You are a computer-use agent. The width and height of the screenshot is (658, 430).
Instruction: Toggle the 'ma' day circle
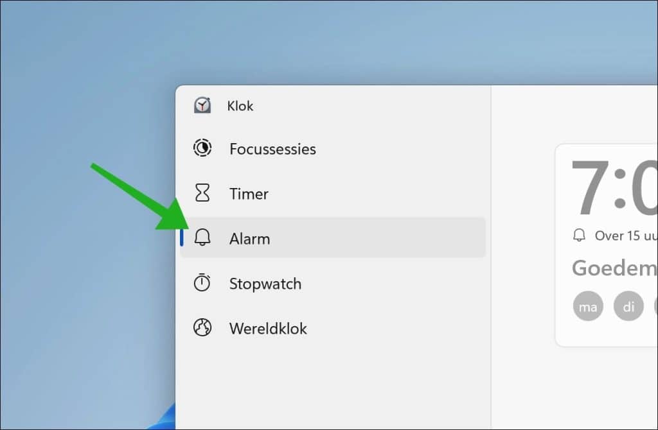click(588, 306)
